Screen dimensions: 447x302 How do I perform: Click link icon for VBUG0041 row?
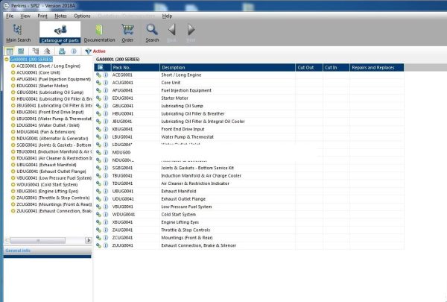98,207
